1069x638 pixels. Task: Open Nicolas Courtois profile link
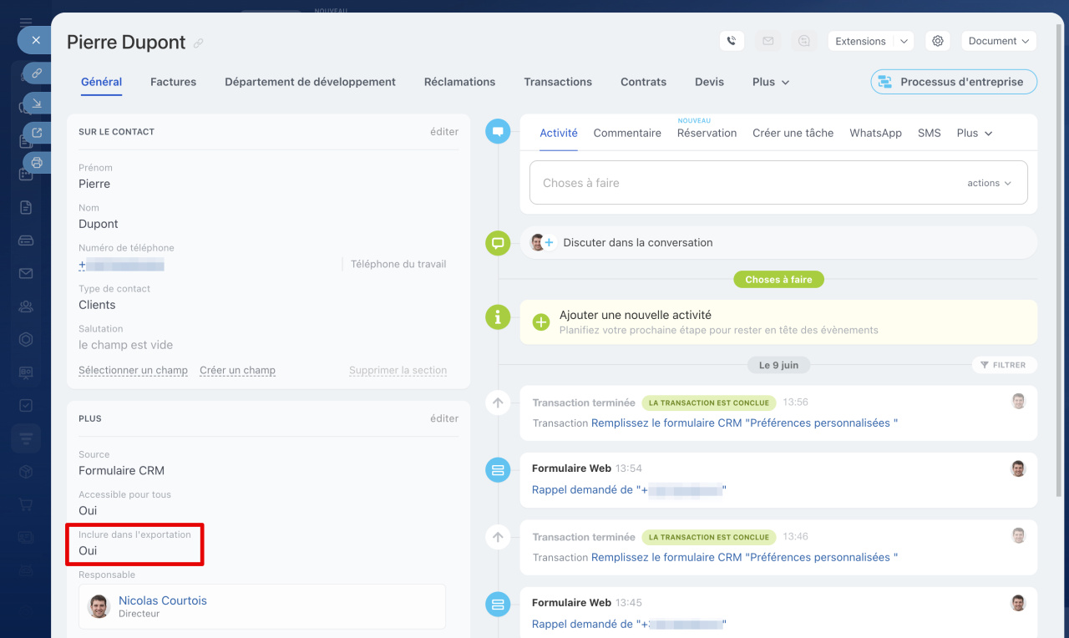pos(163,600)
